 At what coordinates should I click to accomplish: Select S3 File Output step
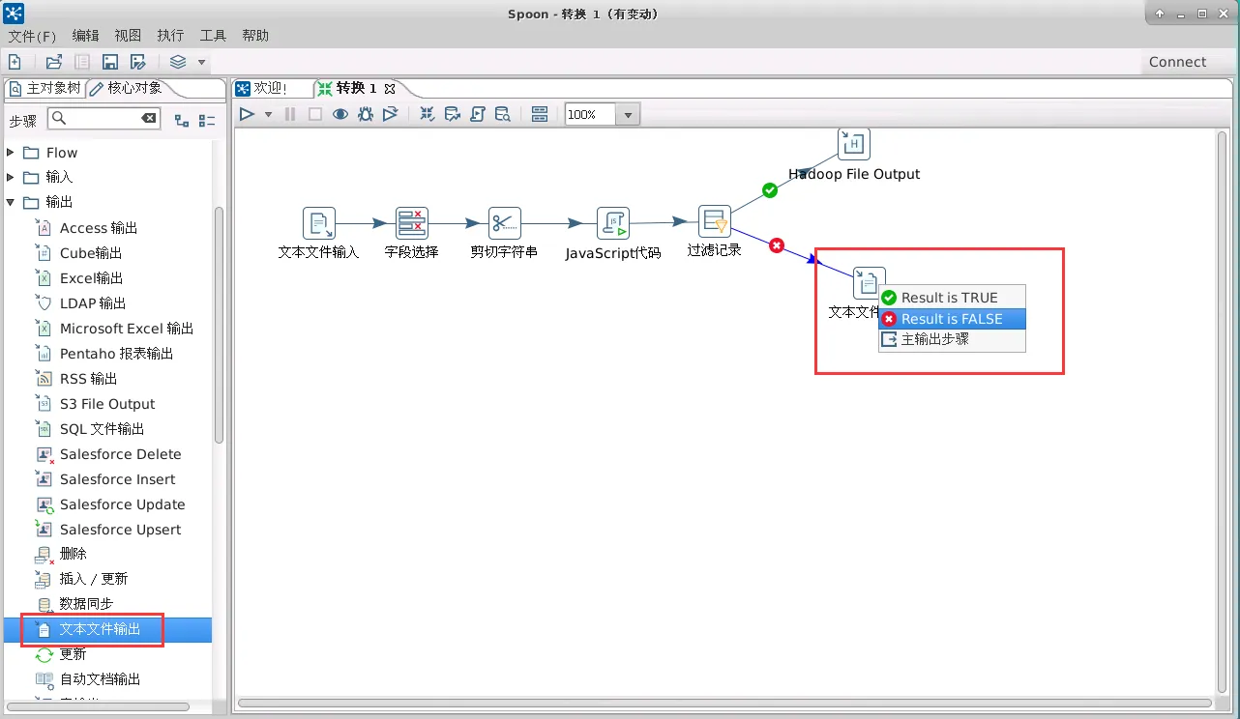point(107,404)
